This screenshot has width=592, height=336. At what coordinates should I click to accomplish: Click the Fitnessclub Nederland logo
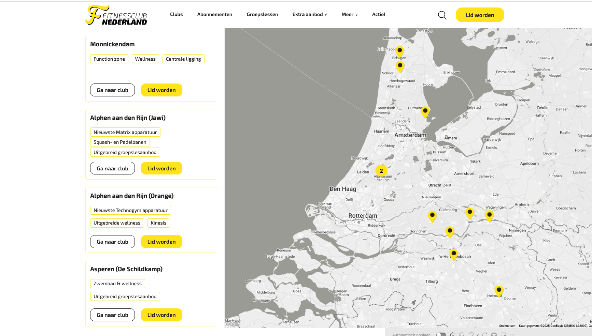click(116, 15)
